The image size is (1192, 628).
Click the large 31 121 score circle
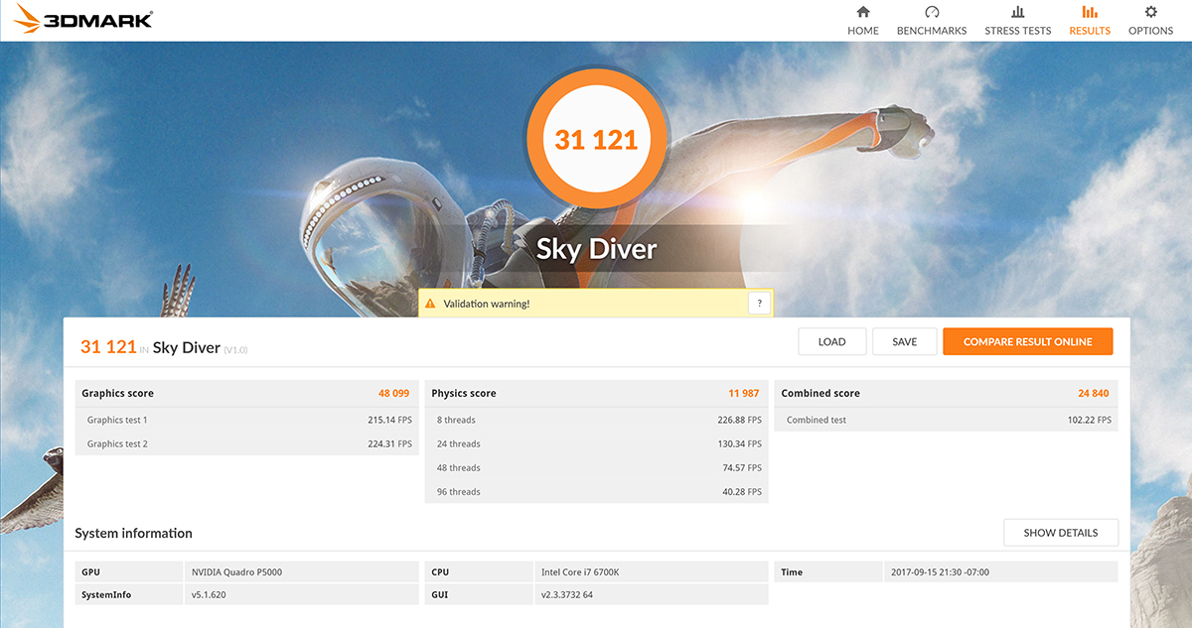point(595,140)
